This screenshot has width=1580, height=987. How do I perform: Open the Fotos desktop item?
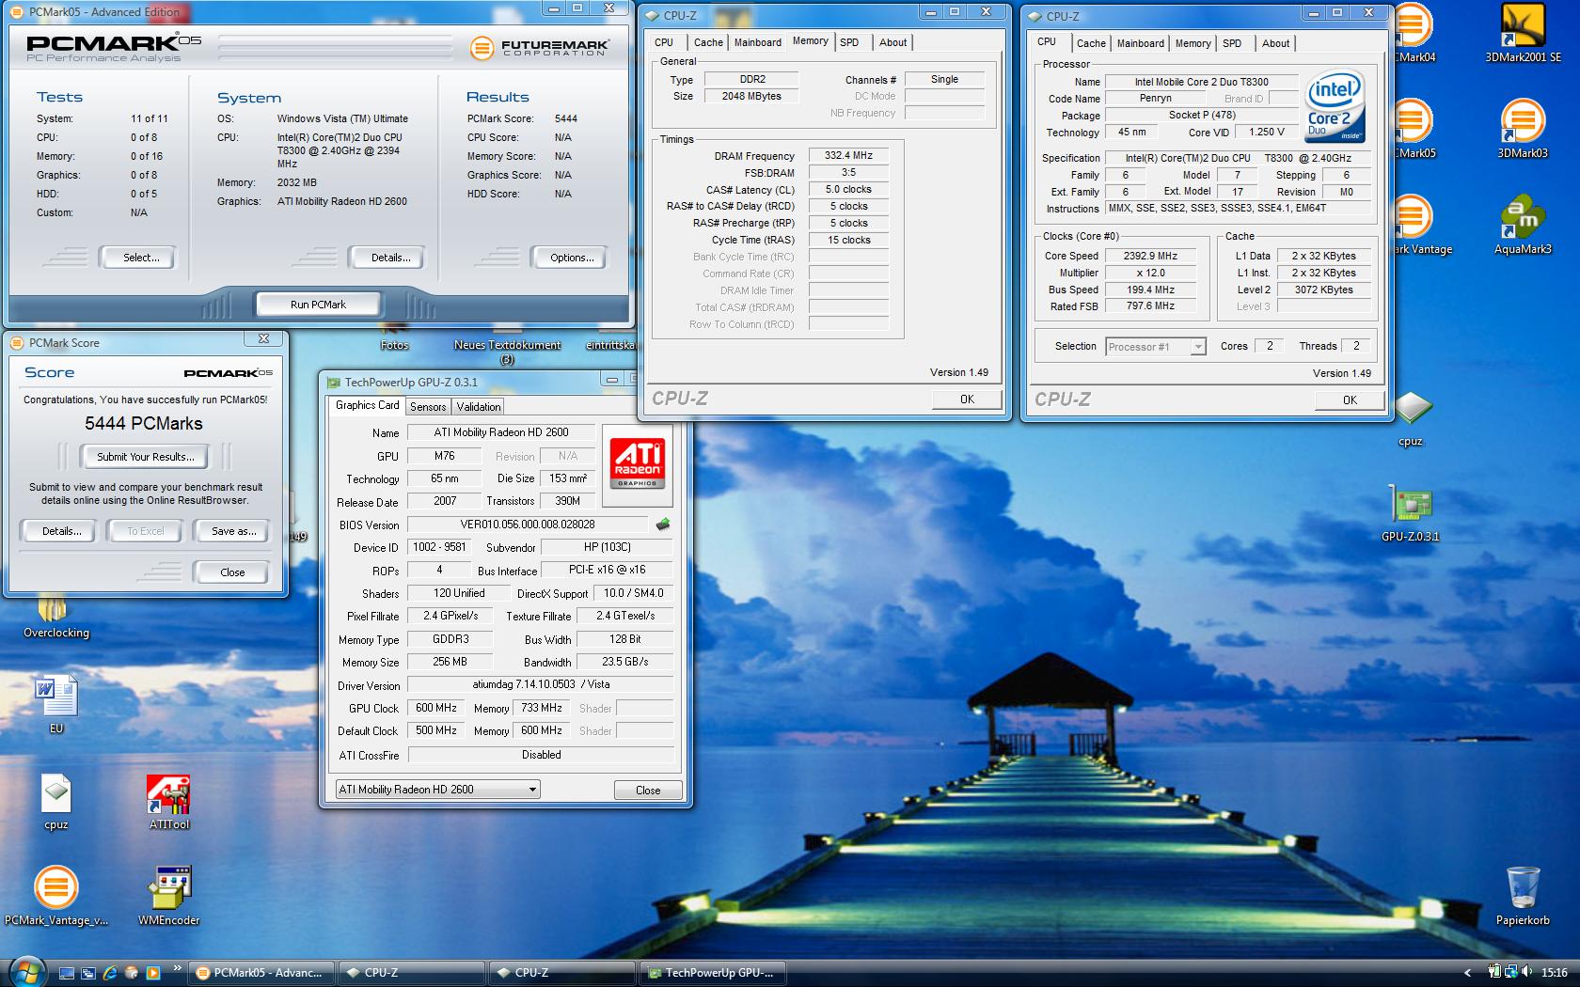coord(395,340)
